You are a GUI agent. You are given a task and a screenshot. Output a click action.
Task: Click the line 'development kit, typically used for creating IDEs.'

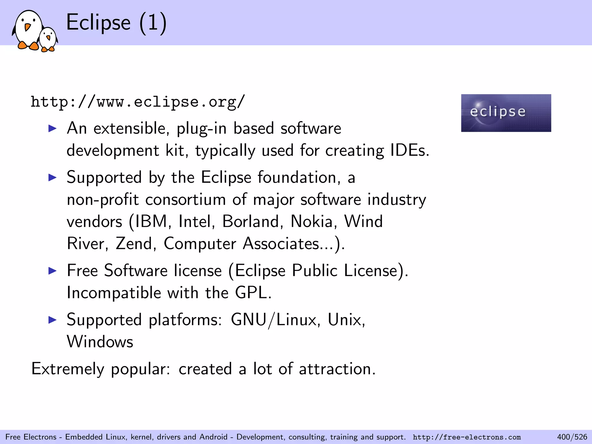248,151
